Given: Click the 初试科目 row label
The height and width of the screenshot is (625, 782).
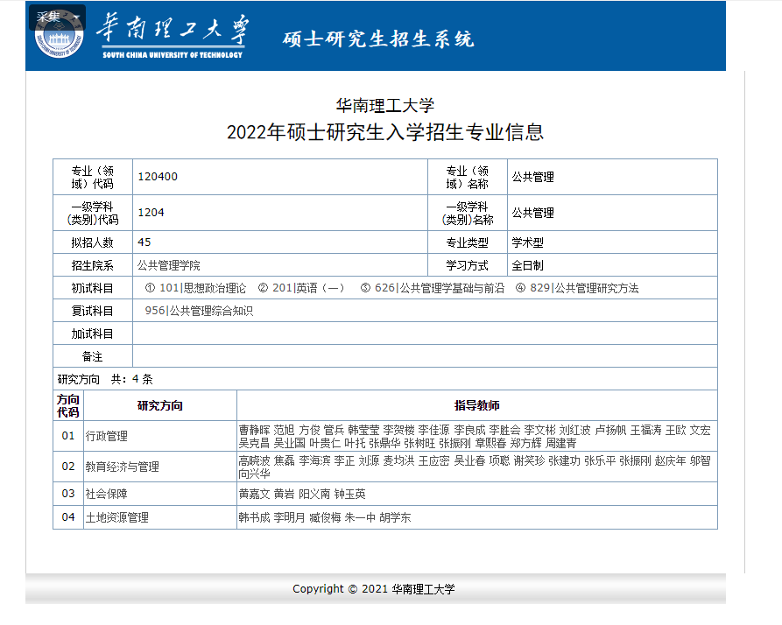Looking at the screenshot, I should pos(92,288).
